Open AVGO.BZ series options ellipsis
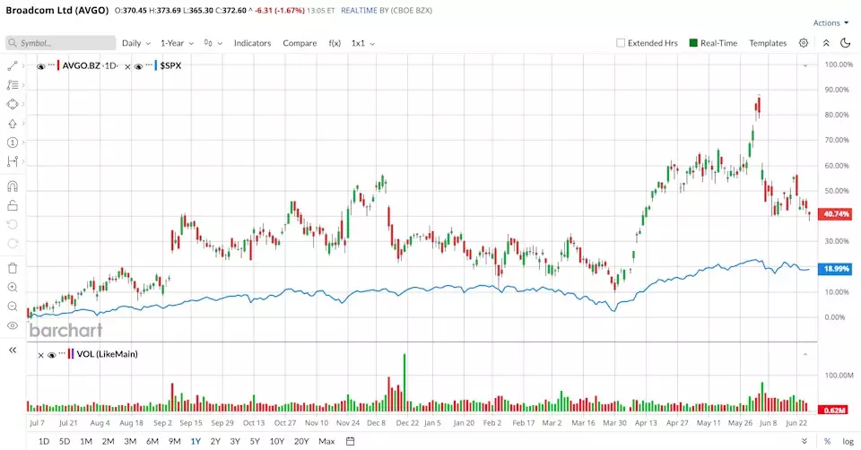The image size is (861, 450). pos(51,65)
